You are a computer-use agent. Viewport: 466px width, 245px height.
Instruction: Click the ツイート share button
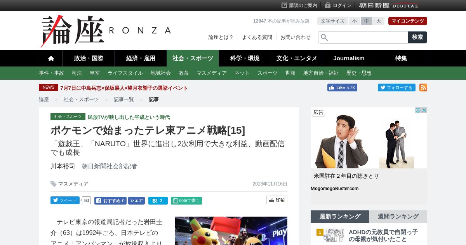point(65,200)
